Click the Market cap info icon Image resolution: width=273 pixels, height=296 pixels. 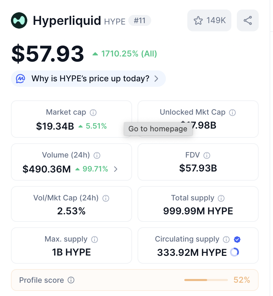[x=93, y=113]
